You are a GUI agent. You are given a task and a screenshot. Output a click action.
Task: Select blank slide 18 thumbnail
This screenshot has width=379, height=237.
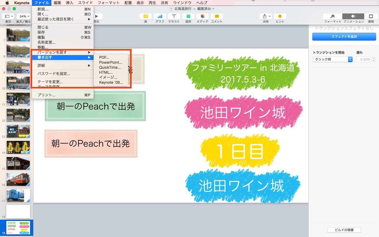point(18,212)
